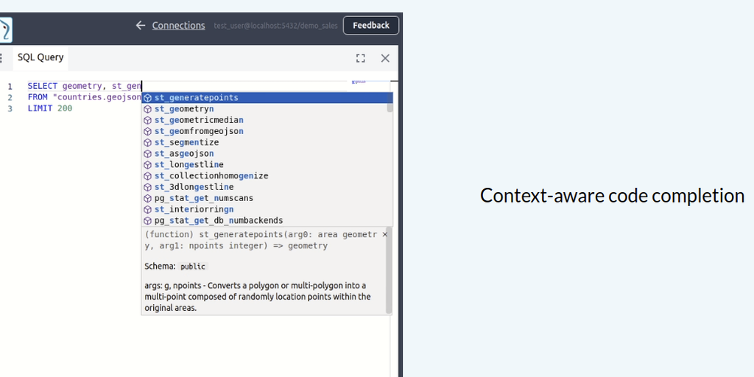Choose st_geomfromgeojson suggestion
This screenshot has height=377, width=754.
(x=267, y=131)
